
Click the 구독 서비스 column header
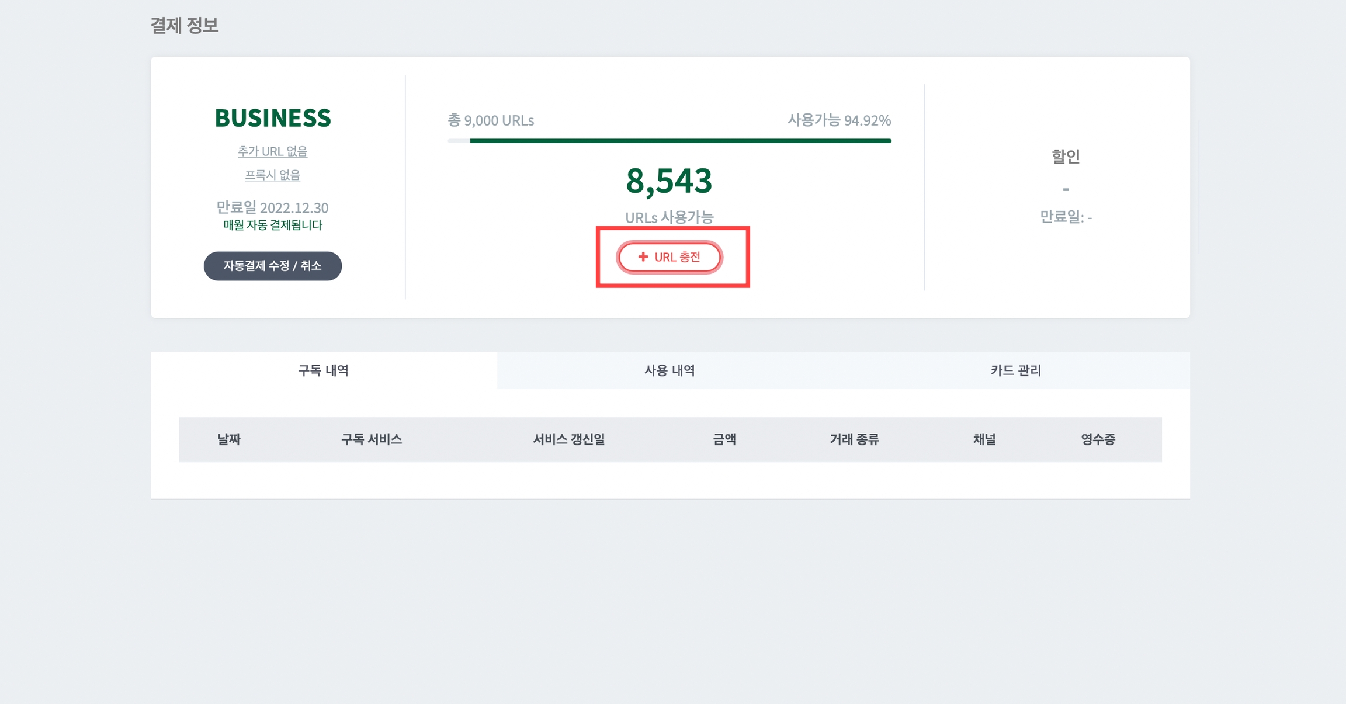click(372, 439)
